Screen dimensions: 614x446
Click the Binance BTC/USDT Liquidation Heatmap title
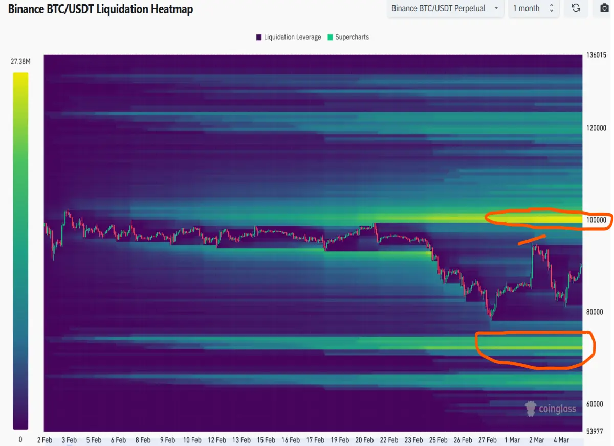pyautogui.click(x=101, y=9)
